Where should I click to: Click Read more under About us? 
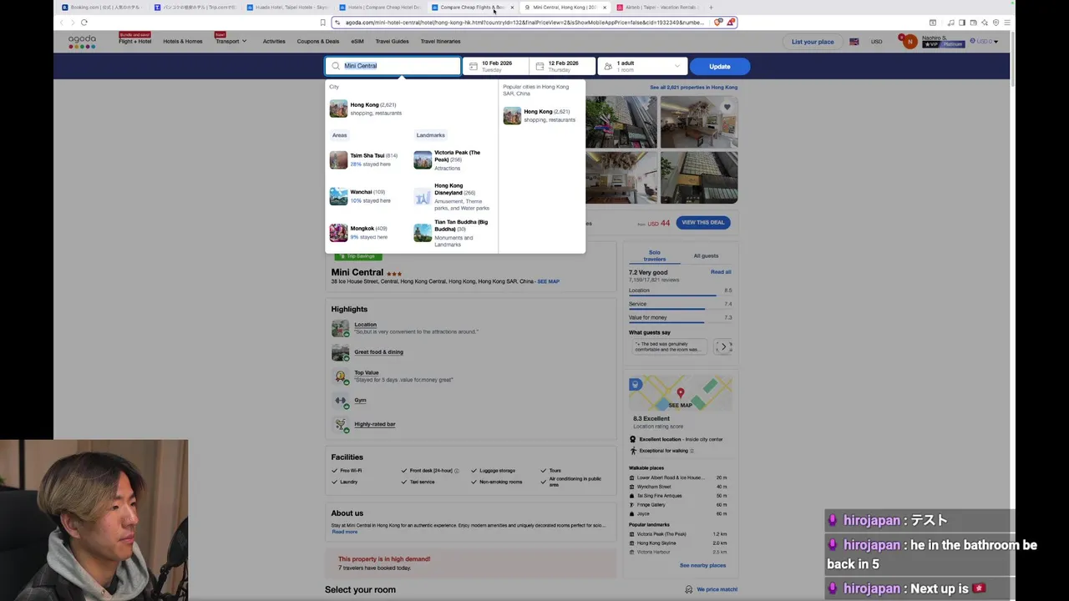point(344,532)
